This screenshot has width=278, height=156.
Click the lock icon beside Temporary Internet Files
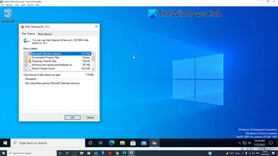(30, 61)
